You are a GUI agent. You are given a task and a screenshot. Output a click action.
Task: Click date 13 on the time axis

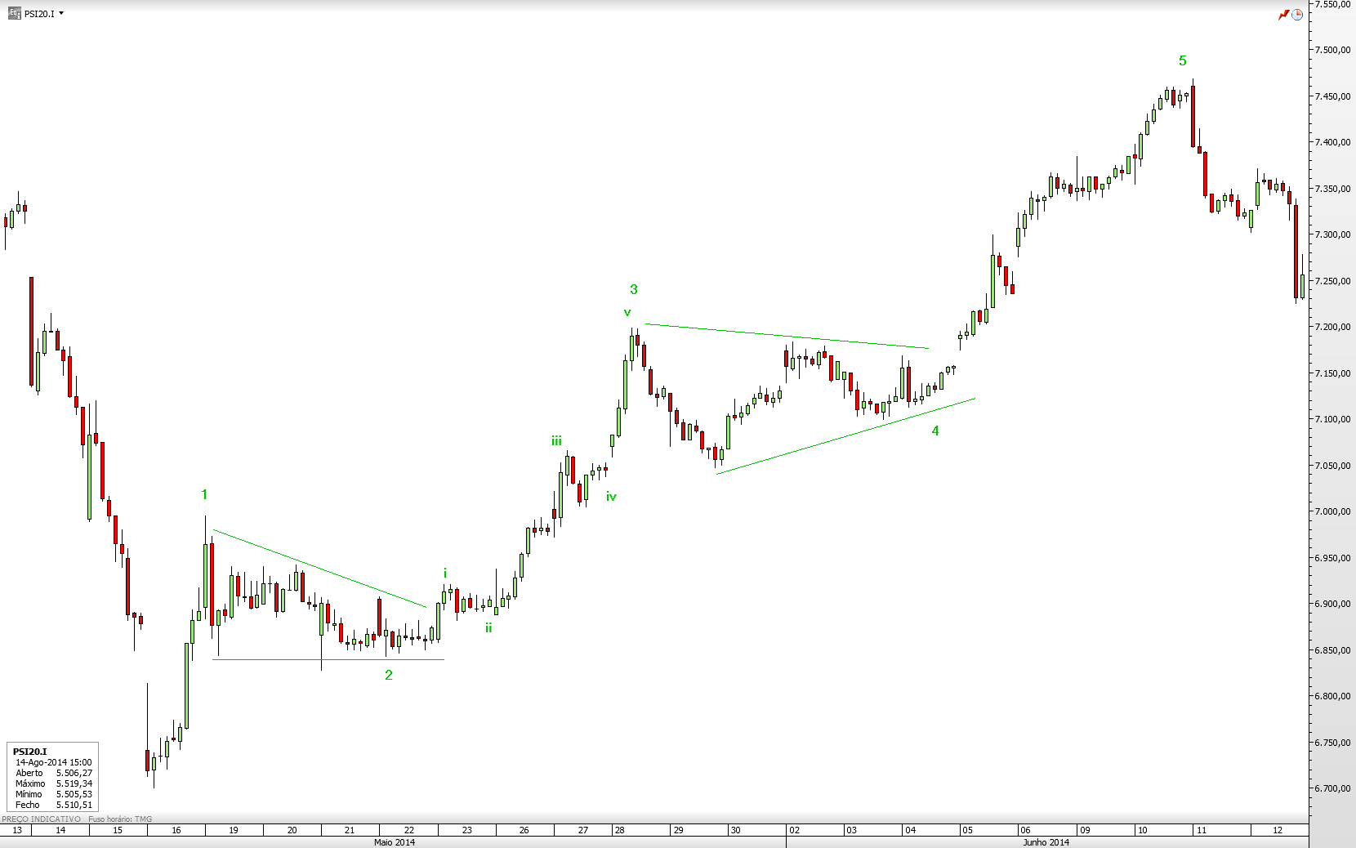[x=17, y=830]
